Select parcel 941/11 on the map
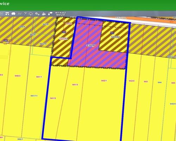The width and height of the screenshot is (176, 141). coord(34,96)
